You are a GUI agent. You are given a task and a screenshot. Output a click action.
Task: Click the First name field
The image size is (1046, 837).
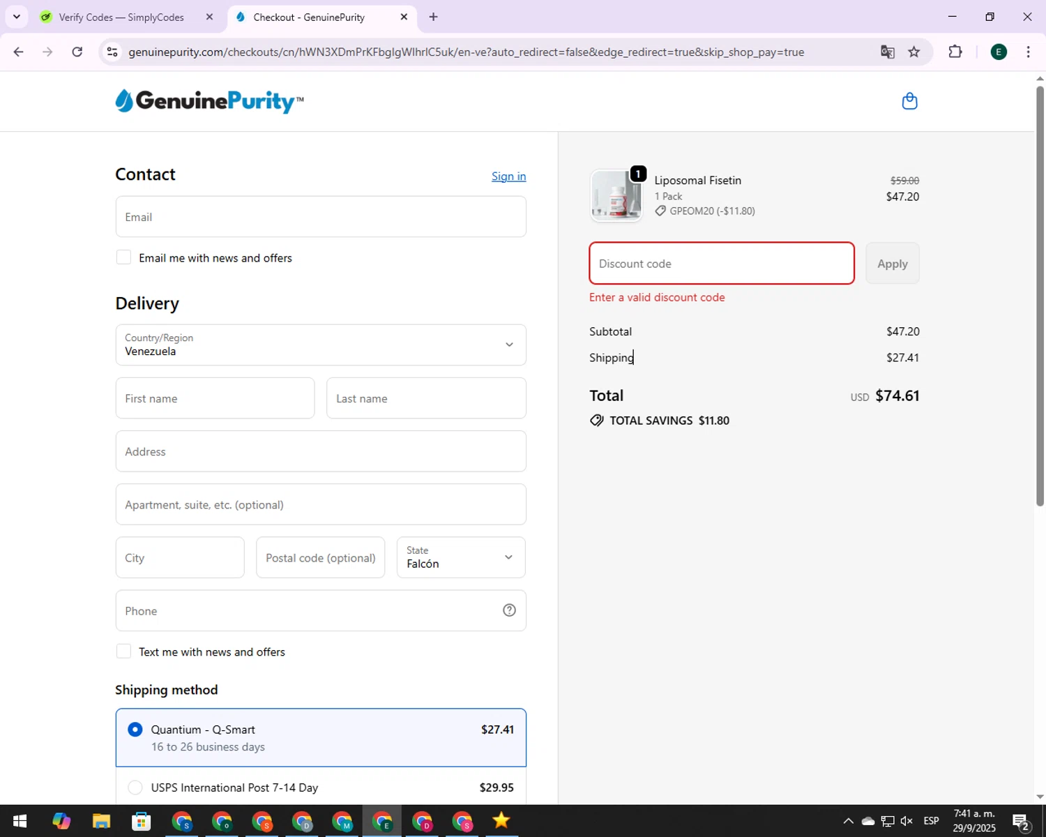pyautogui.click(x=215, y=398)
